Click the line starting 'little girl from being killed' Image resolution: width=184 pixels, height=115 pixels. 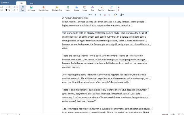pyautogui.click(x=104, y=41)
